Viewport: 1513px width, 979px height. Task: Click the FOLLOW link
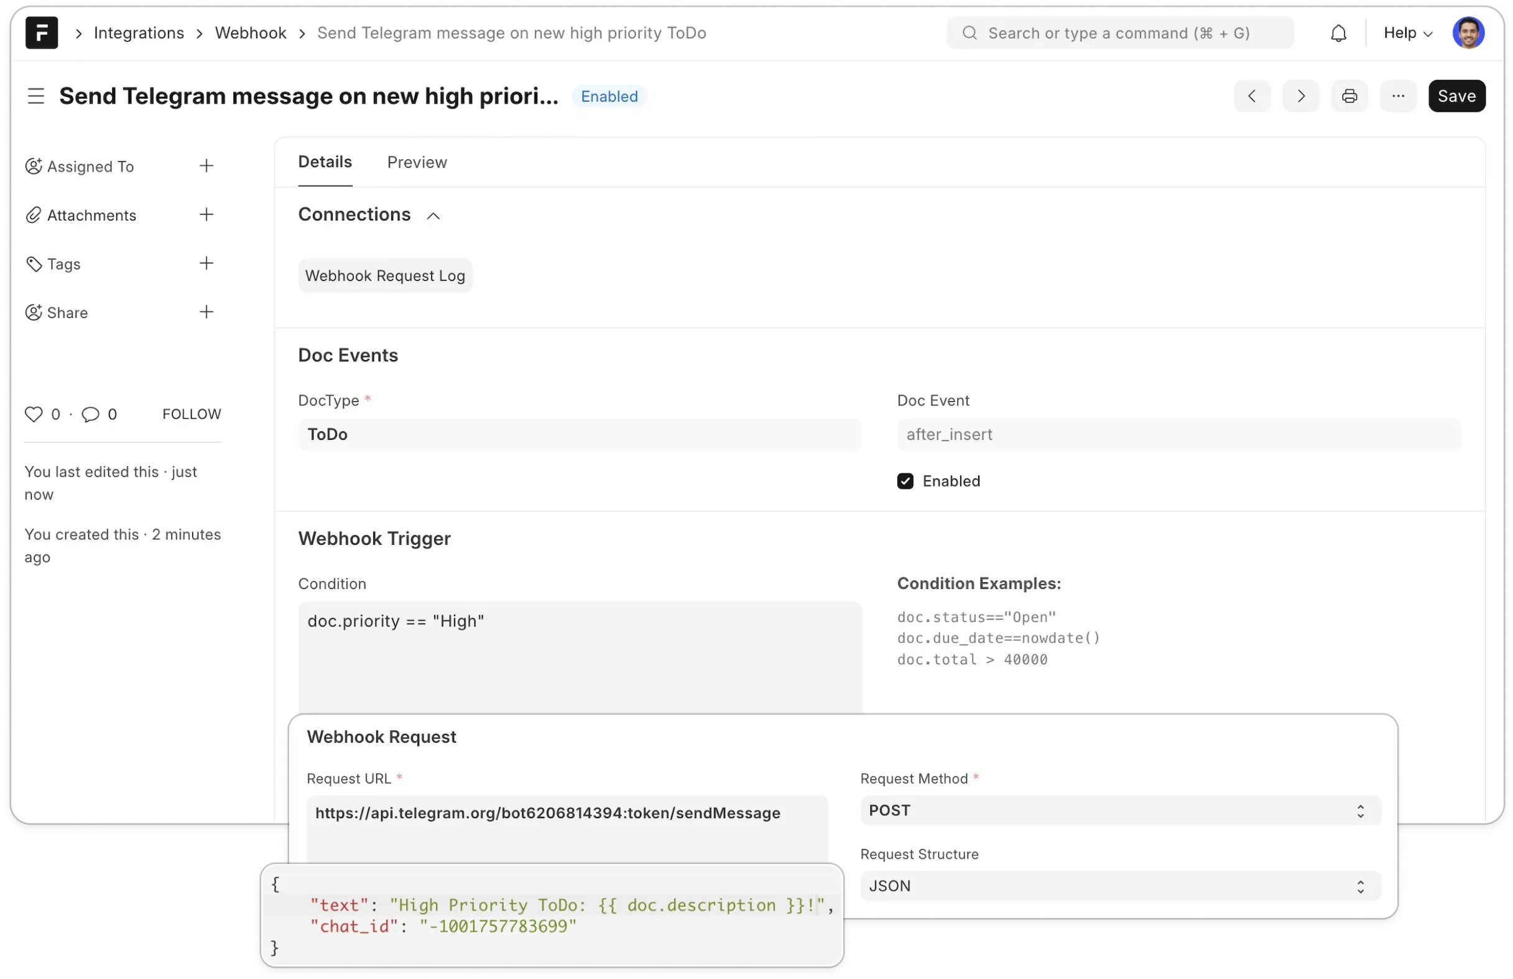pyautogui.click(x=192, y=414)
